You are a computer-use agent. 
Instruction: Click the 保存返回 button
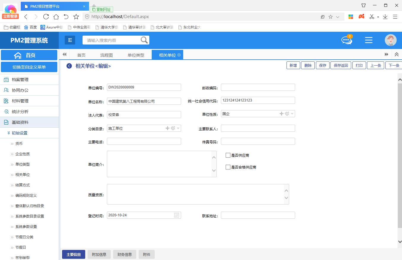coord(341,66)
